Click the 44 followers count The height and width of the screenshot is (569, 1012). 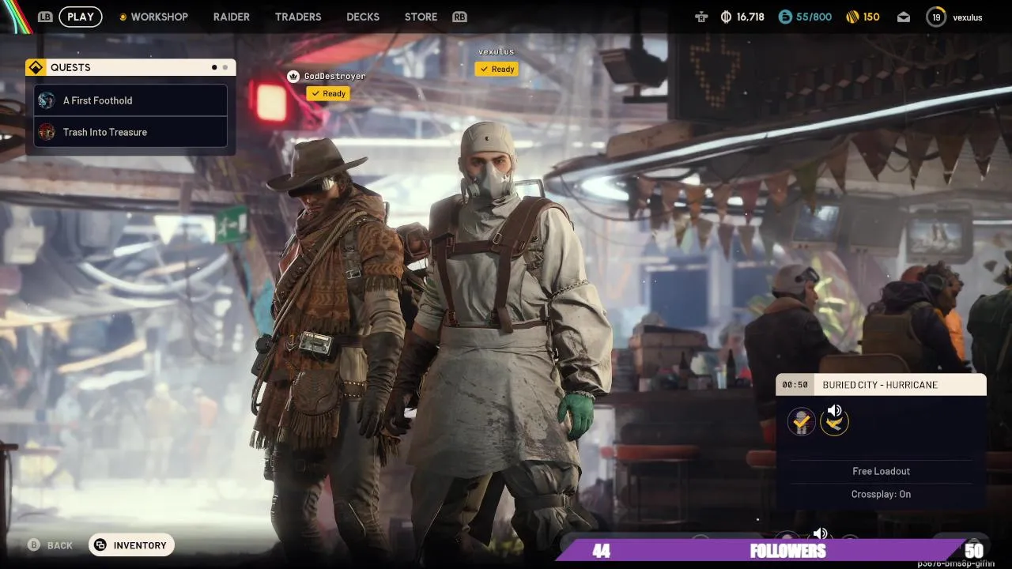[601, 551]
